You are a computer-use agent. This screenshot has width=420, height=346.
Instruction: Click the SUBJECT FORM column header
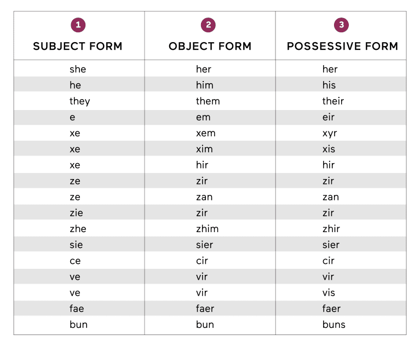click(78, 46)
